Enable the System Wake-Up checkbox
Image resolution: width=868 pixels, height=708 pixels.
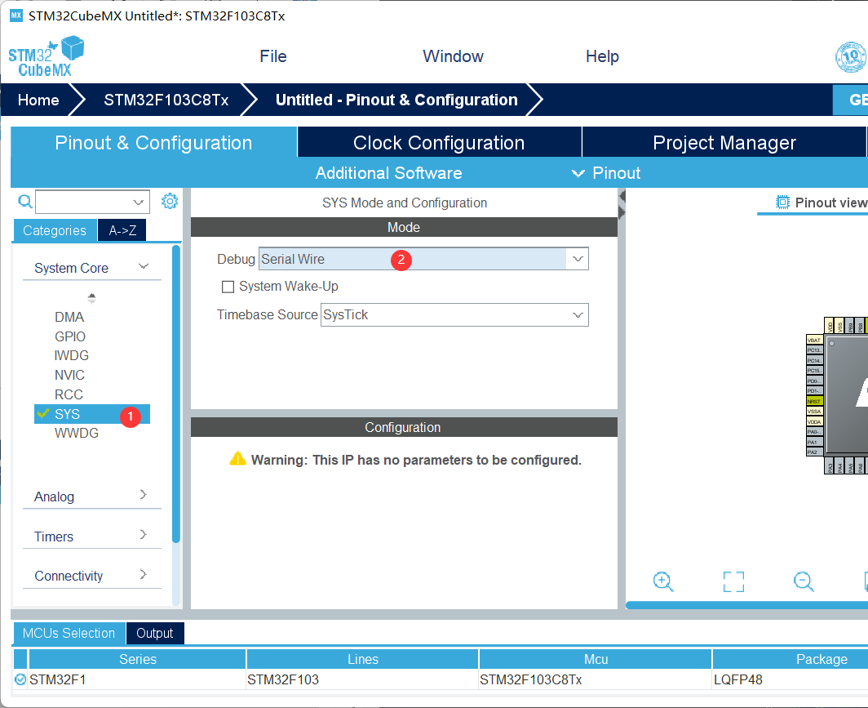pyautogui.click(x=228, y=287)
